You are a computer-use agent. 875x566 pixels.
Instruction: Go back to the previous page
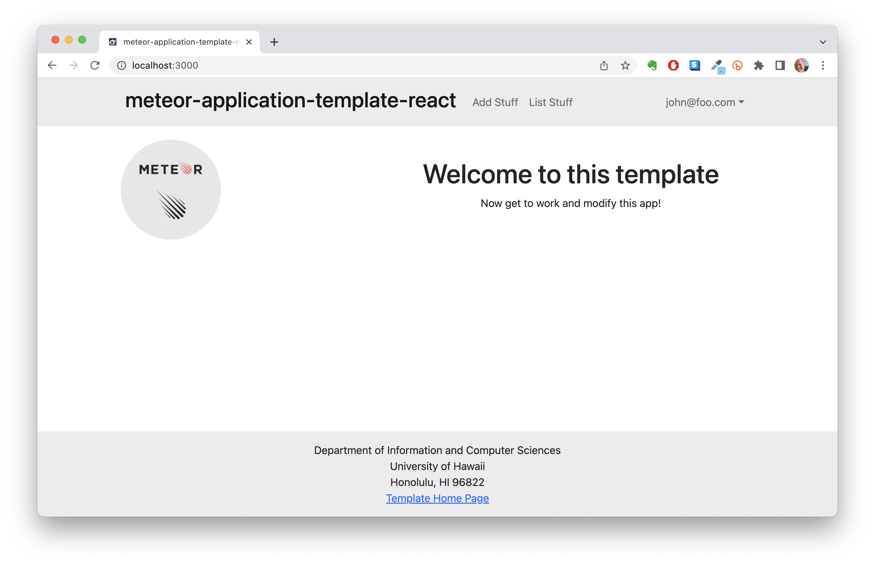52,65
